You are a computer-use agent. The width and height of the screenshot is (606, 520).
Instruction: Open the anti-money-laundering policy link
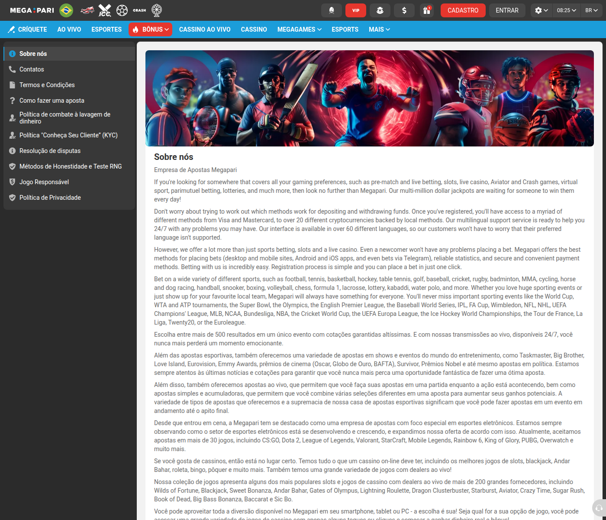click(x=69, y=118)
